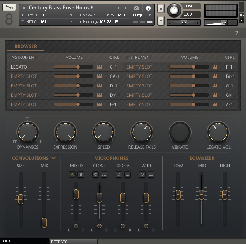
Task: Select the EMPTY SLOT beside G#-1
Action: [139, 95]
